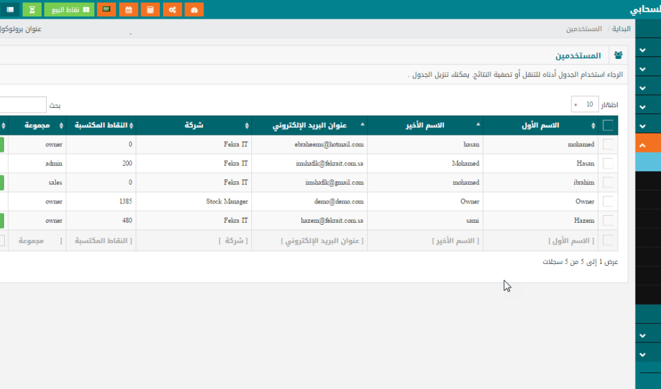Expand the topmost sidebar chevron section

pos(643,50)
